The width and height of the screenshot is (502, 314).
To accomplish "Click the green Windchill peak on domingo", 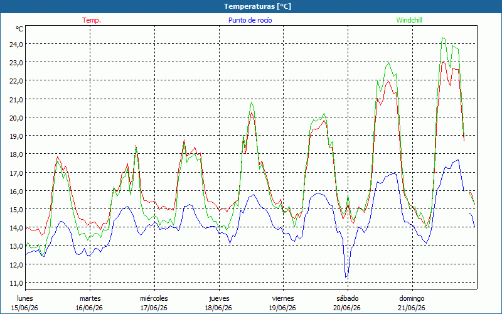I will (x=443, y=38).
